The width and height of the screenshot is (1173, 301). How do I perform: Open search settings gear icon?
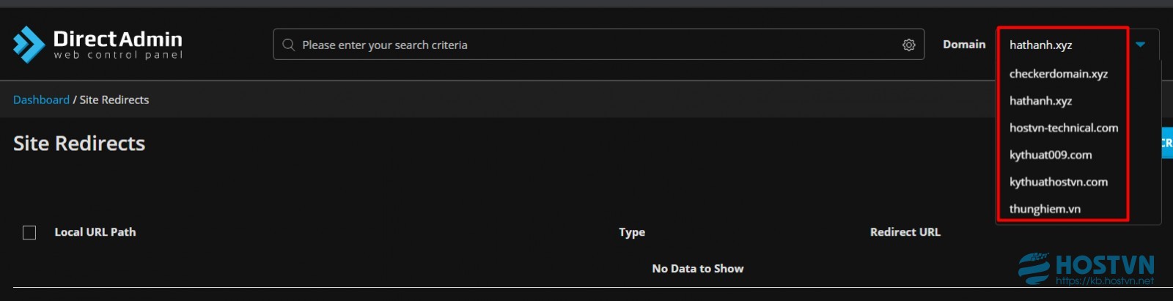click(x=908, y=45)
